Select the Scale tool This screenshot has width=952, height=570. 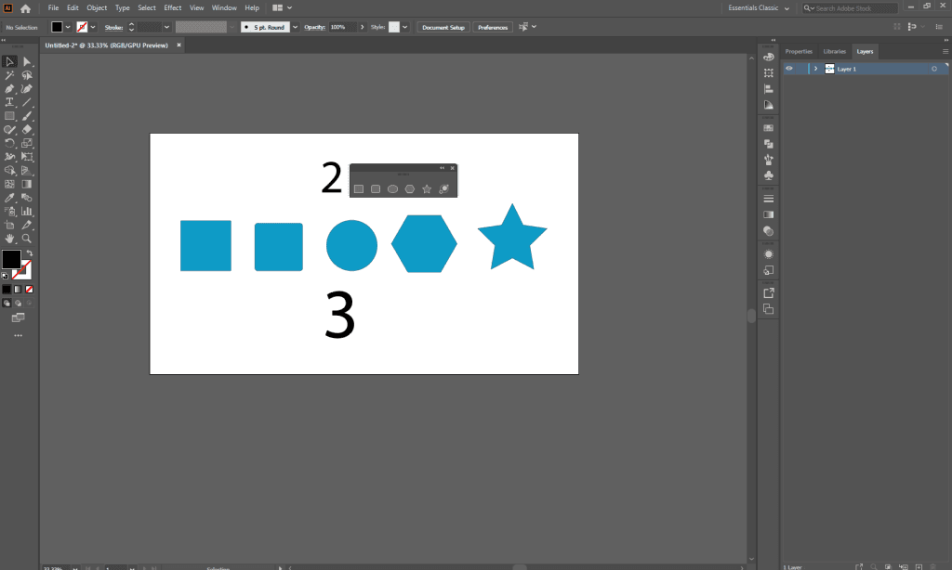(27, 143)
